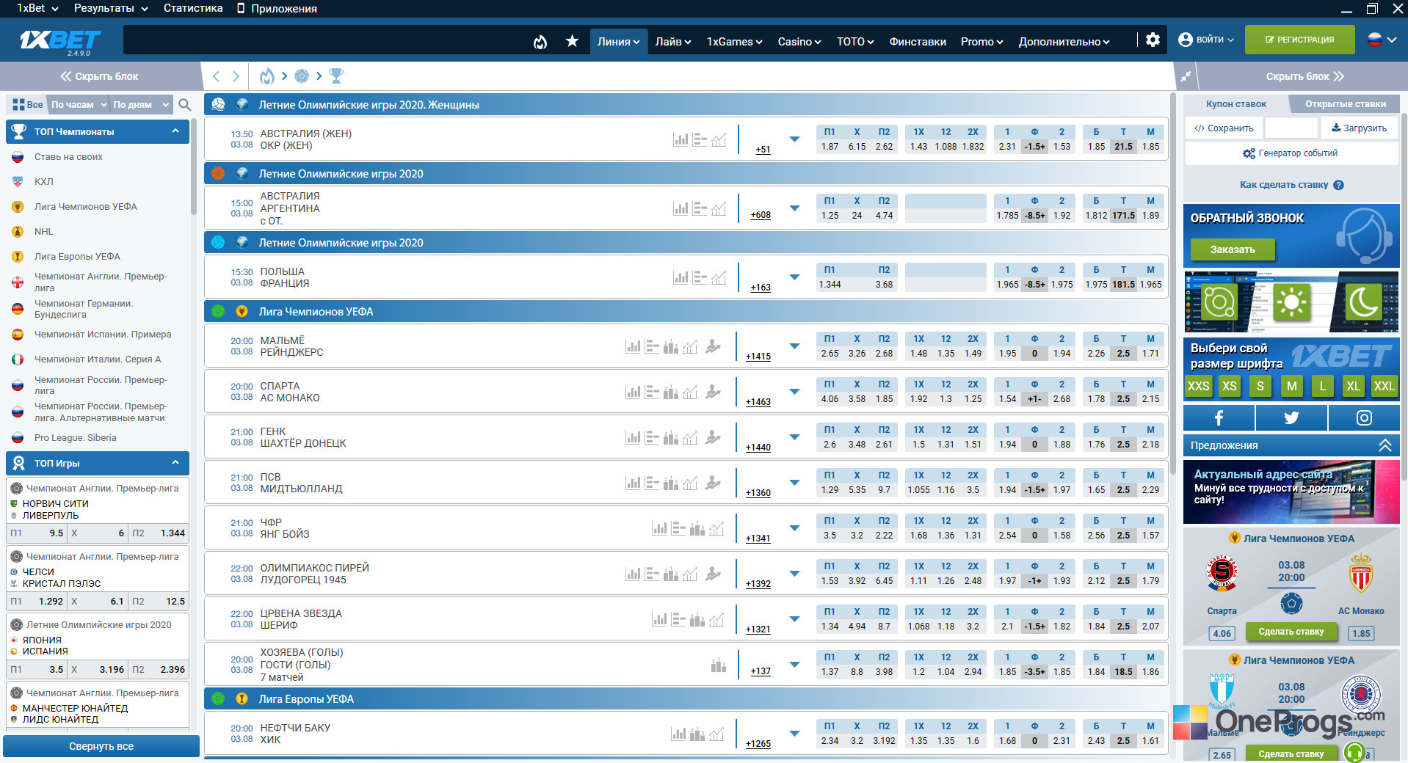Switch to Открытые ставки tab
This screenshot has height=763, width=1408.
tap(1345, 104)
